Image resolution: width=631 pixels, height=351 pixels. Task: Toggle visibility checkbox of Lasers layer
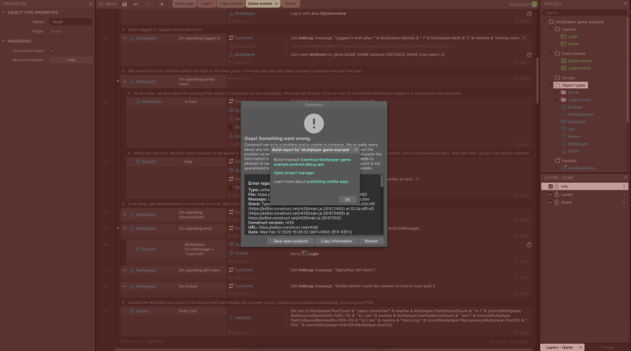[x=550, y=194]
